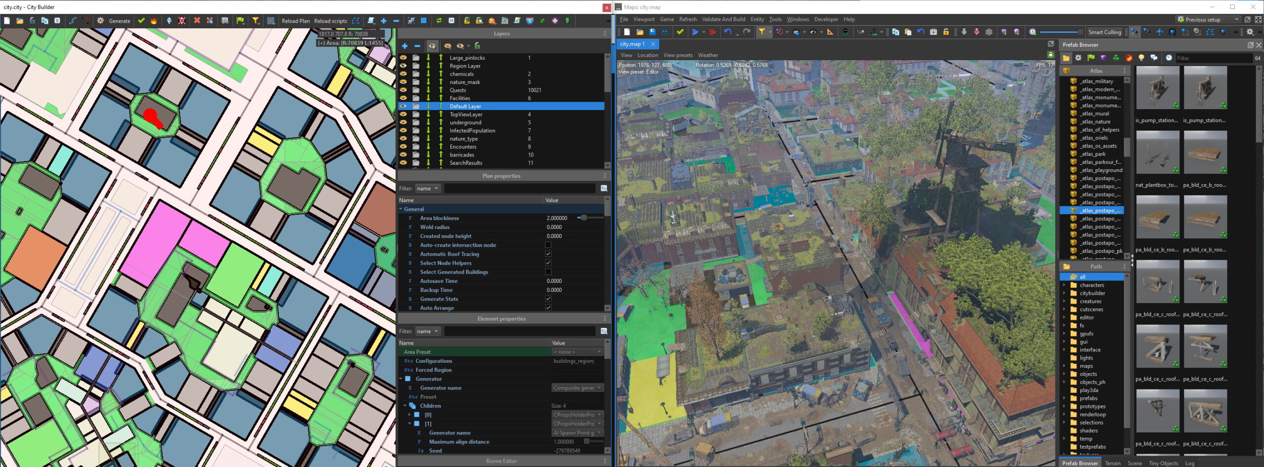Image resolution: width=1264 pixels, height=467 pixels.
Task: Toggle visibility of nature_mask layer
Action: pyautogui.click(x=403, y=82)
